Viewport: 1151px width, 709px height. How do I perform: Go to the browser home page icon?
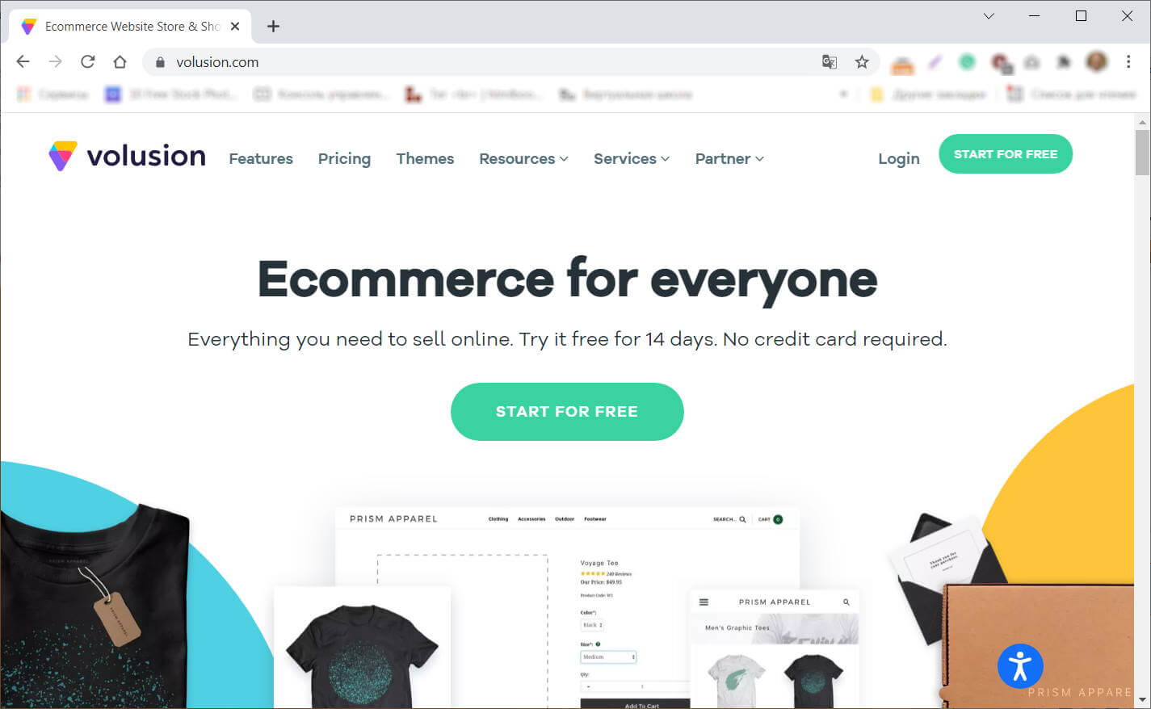point(120,62)
